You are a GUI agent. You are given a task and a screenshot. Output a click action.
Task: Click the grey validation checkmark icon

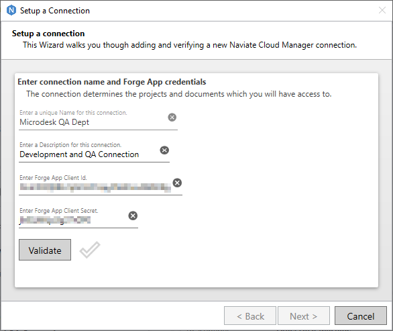point(90,250)
